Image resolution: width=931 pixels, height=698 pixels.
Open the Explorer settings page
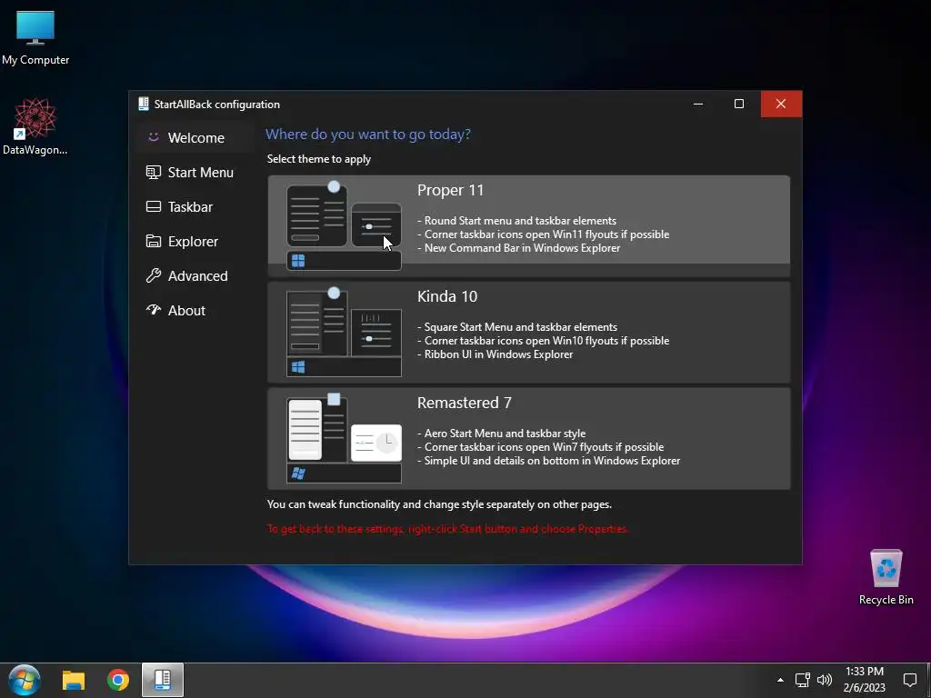(x=195, y=241)
